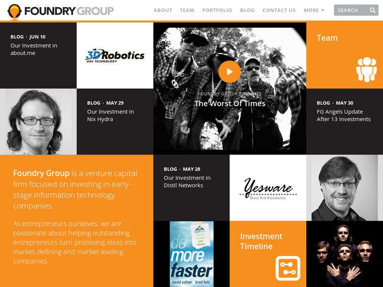Image resolution: width=383 pixels, height=287 pixels.
Task: Open the Team people icon tile
Action: [x=366, y=69]
